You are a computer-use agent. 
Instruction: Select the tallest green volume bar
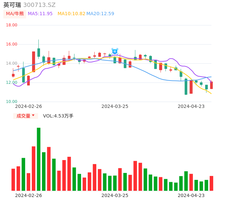coord(39,159)
